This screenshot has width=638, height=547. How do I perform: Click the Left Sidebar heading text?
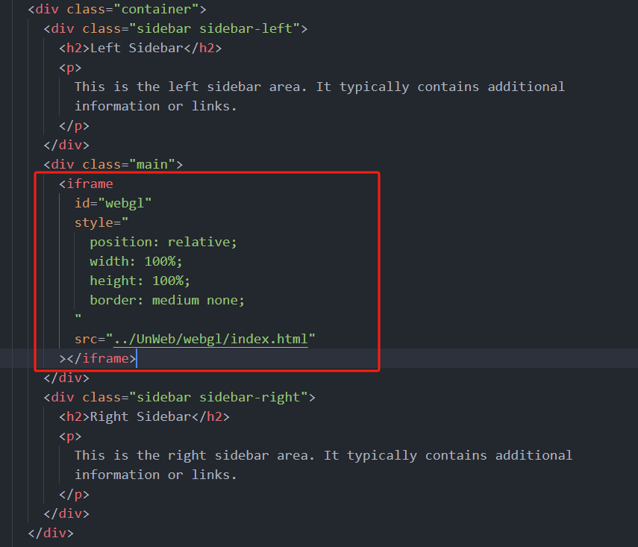click(x=136, y=49)
